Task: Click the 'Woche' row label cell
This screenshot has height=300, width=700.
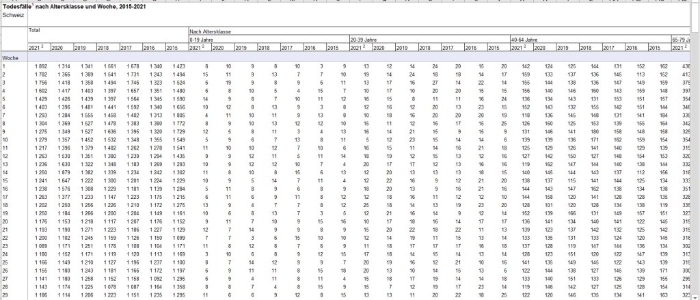Action: 11,58
